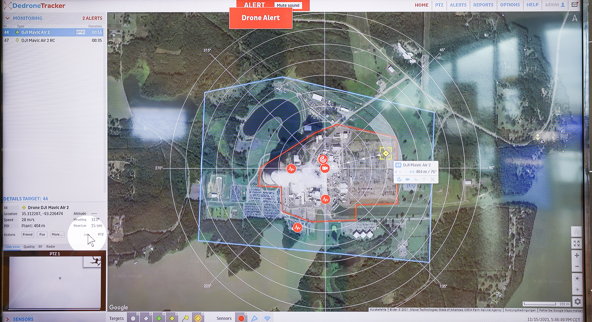Image resolution: width=592 pixels, height=322 pixels.
Task: Click the Drone Alert banner
Action: (261, 18)
